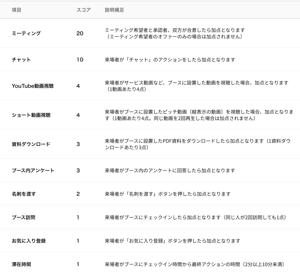Viewport: 300px width, 275px height.
Task: Select the 資料ダウンロード item name
Action: (31, 144)
